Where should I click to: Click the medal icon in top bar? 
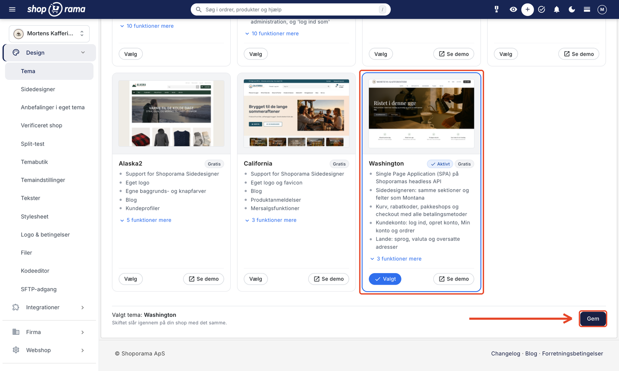pos(497,9)
